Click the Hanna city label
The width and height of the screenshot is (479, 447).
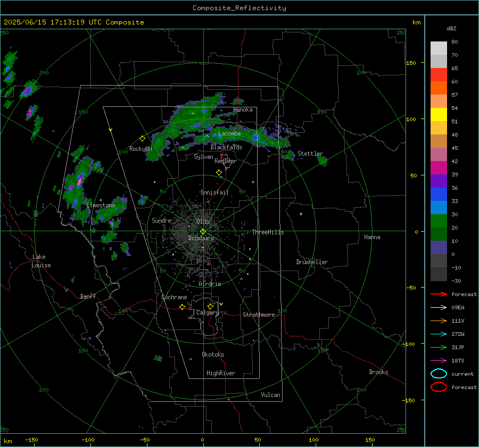click(x=372, y=237)
